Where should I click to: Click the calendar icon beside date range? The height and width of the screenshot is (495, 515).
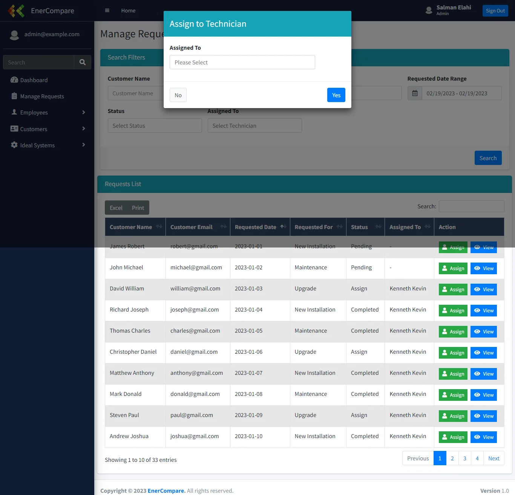415,93
